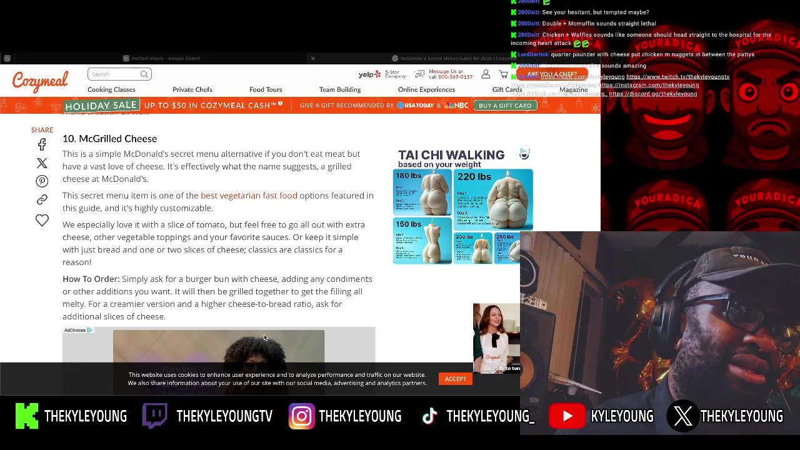Click 2000sitt Chicken + Waffles chat message
Viewport: 800px width, 450px height.
641,39
